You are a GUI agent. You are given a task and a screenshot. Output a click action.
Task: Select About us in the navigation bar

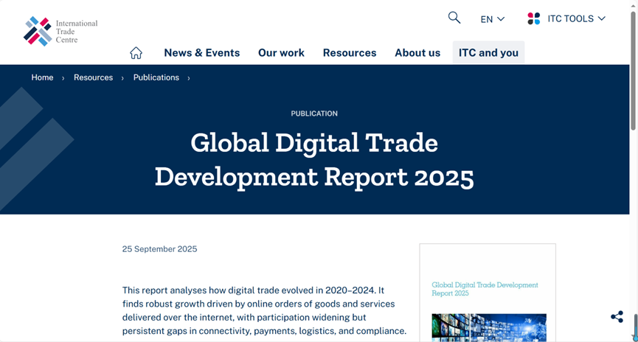click(417, 53)
